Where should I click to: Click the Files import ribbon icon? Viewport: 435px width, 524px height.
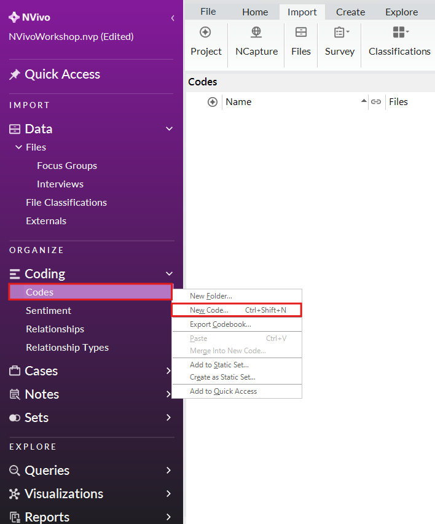[301, 33]
